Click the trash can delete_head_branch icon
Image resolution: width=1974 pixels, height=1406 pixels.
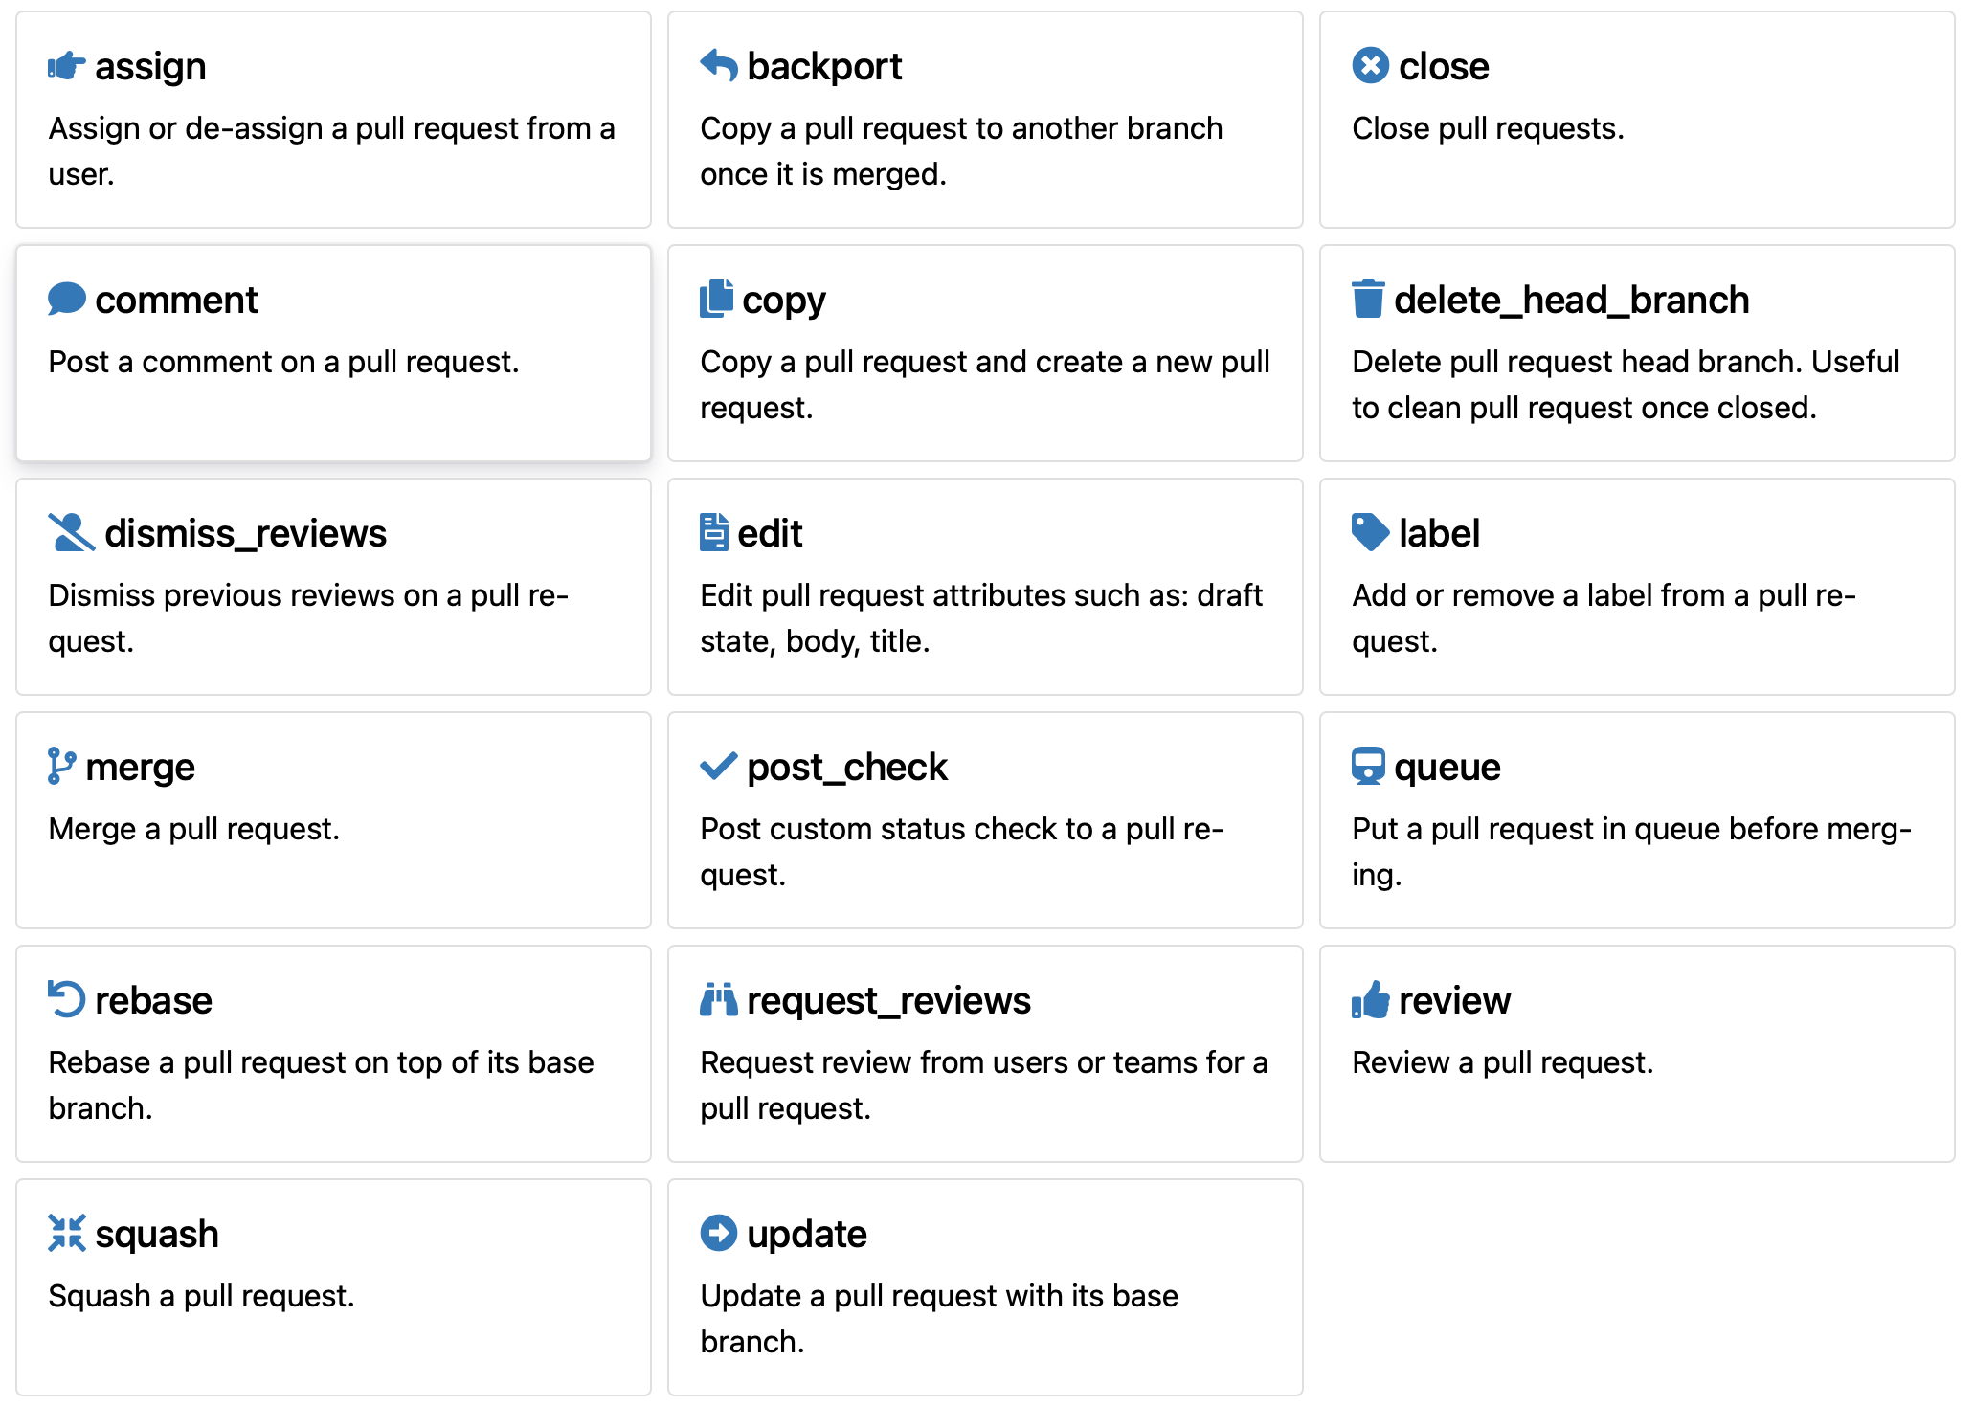coord(1368,299)
